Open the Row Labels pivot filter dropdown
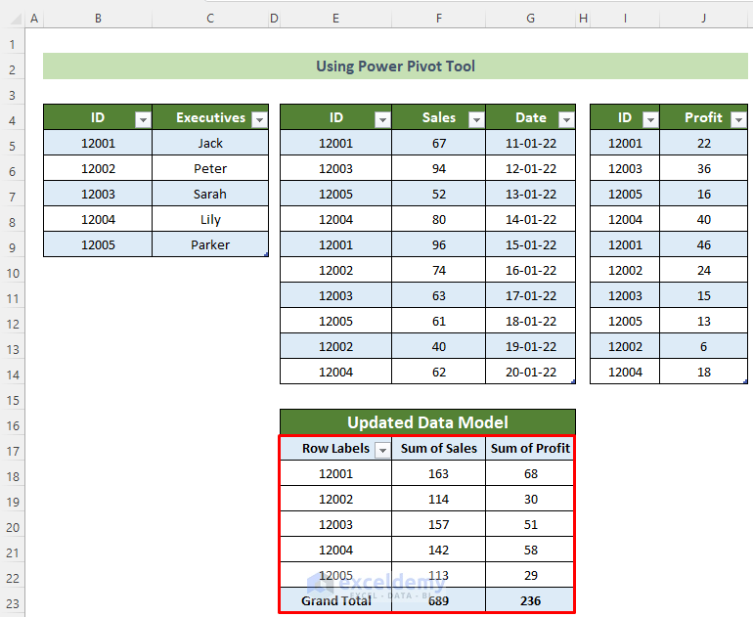The image size is (753, 617). pyautogui.click(x=382, y=451)
